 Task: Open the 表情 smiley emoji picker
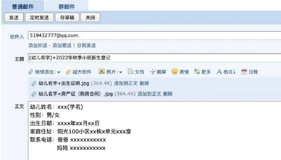pyautogui.click(x=174, y=71)
